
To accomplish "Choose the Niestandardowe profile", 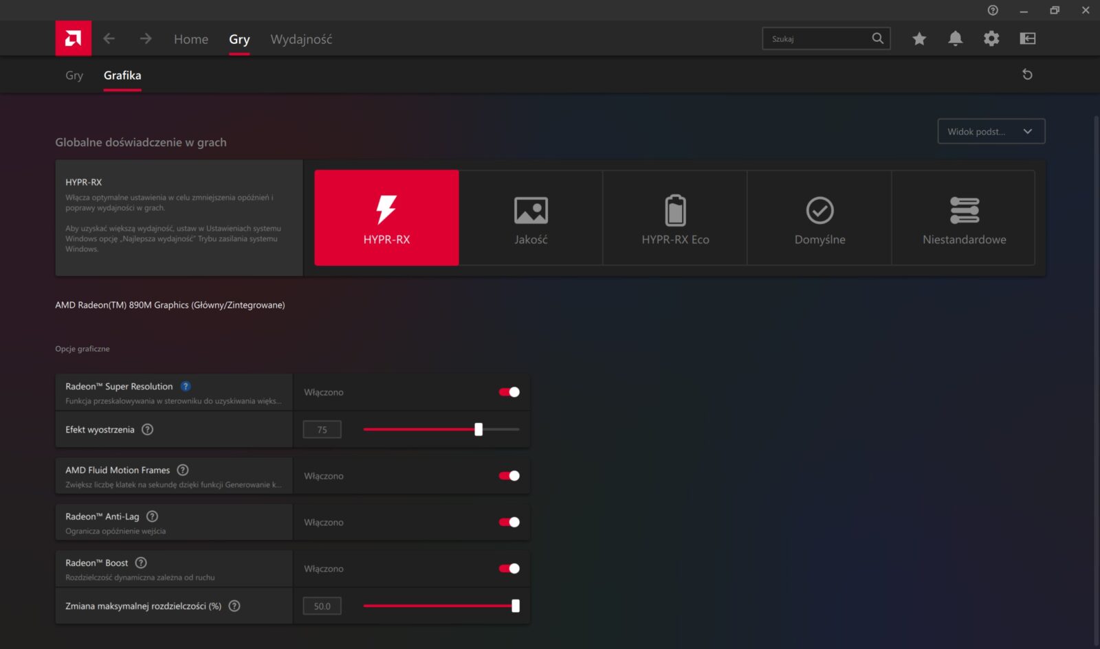I will point(964,218).
